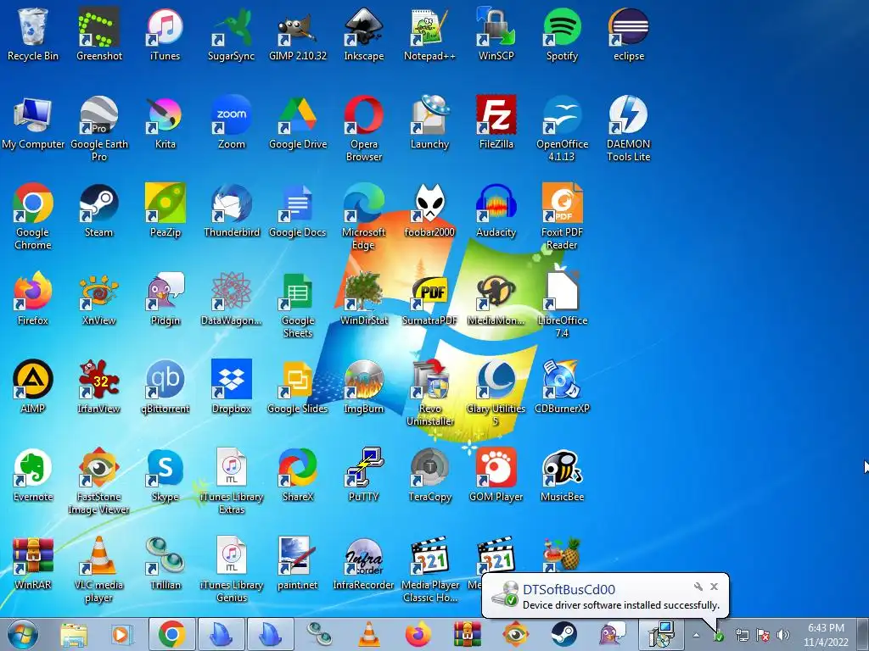Viewport: 869px width, 651px height.
Task: Click the taskbar clock showing 6:43 PM
Action: click(x=826, y=635)
